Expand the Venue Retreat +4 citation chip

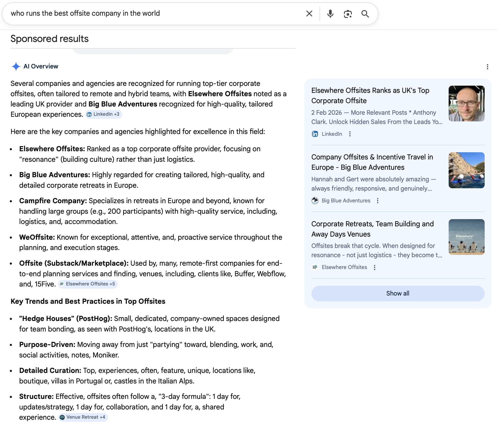[83, 417]
